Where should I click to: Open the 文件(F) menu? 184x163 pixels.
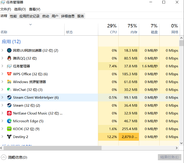click(x=6, y=9)
